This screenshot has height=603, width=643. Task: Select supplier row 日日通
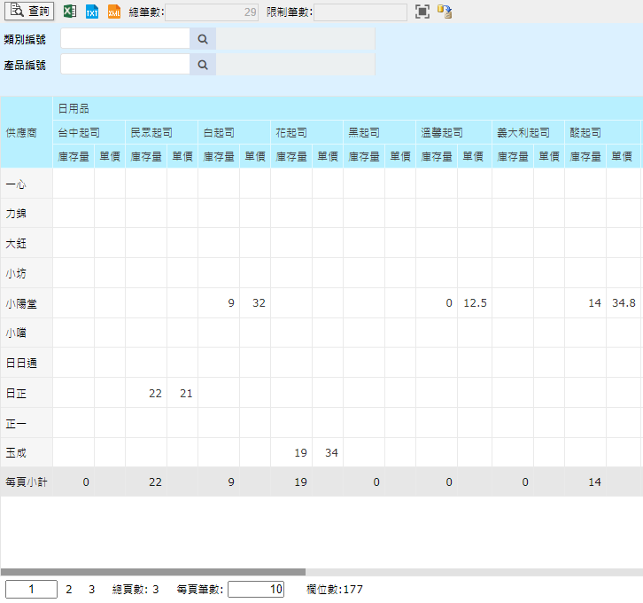27,363
